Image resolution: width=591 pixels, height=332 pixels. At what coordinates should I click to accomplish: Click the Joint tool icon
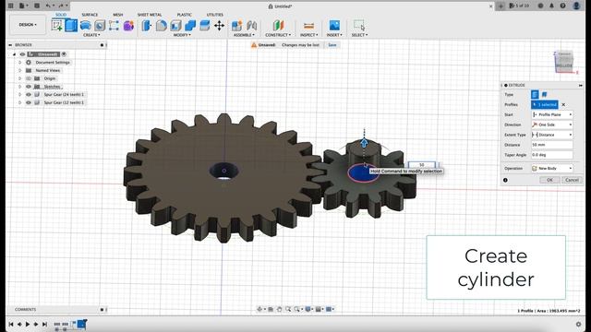pyautogui.click(x=251, y=26)
